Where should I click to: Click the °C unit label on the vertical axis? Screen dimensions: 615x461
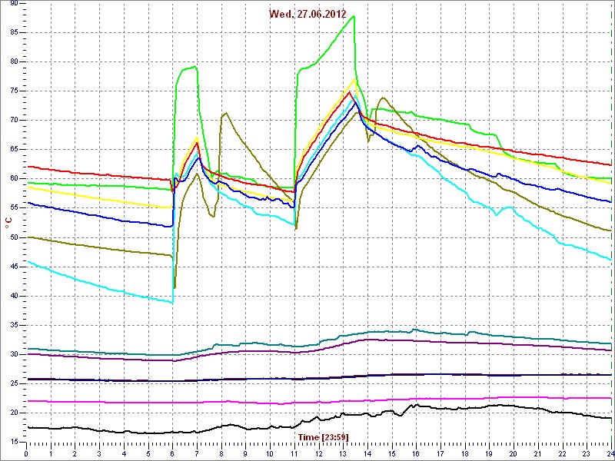click(x=8, y=224)
